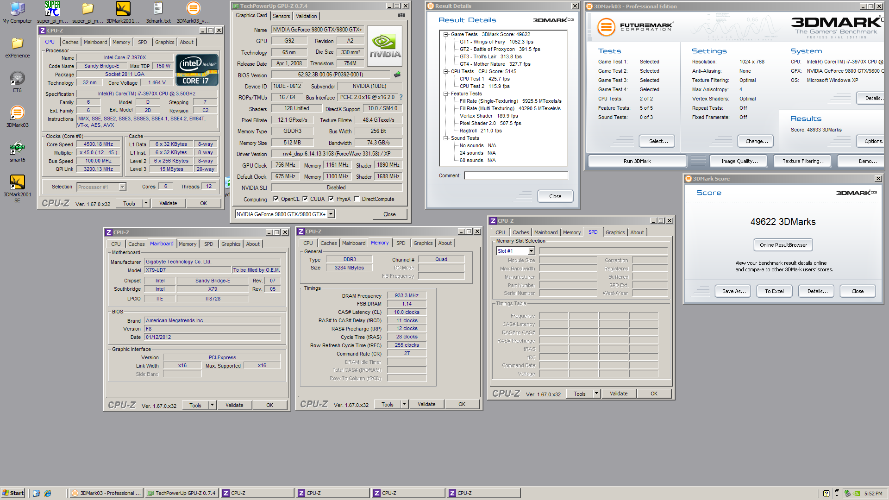
Task: Switch to the Sensors tab in GPU-Z
Action: pyautogui.click(x=282, y=16)
